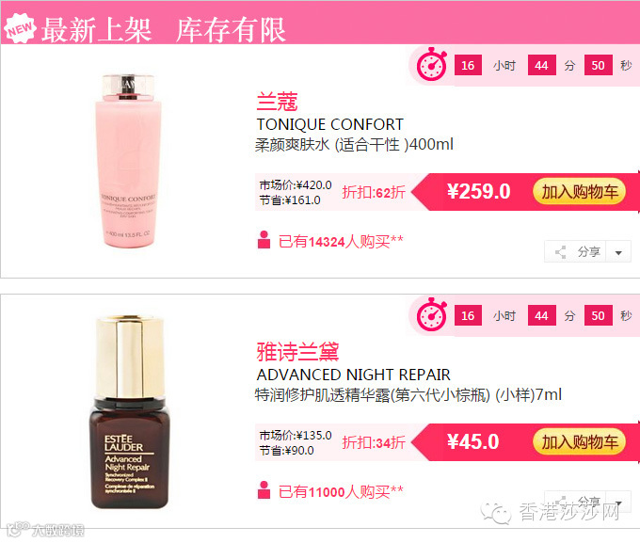Open the Estée Lauder brown bottle image
The image size is (640, 543).
pos(129,412)
